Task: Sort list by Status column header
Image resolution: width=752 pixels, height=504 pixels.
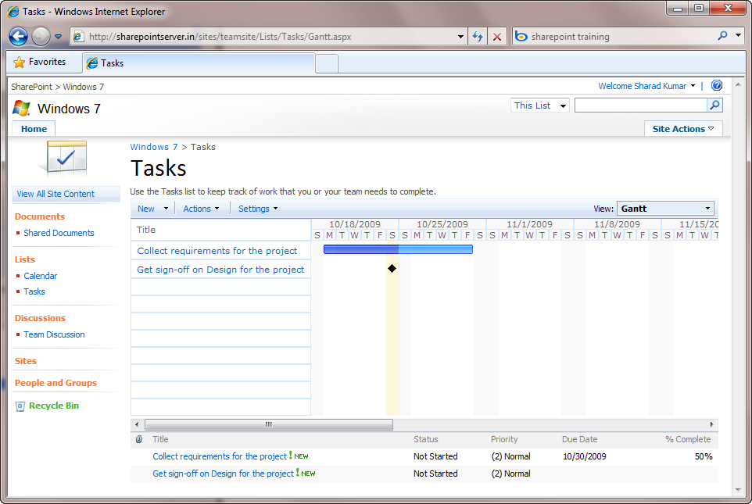Action: [x=426, y=439]
